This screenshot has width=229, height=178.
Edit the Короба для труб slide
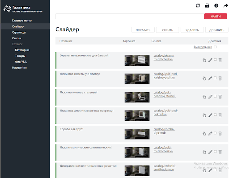click(210, 133)
